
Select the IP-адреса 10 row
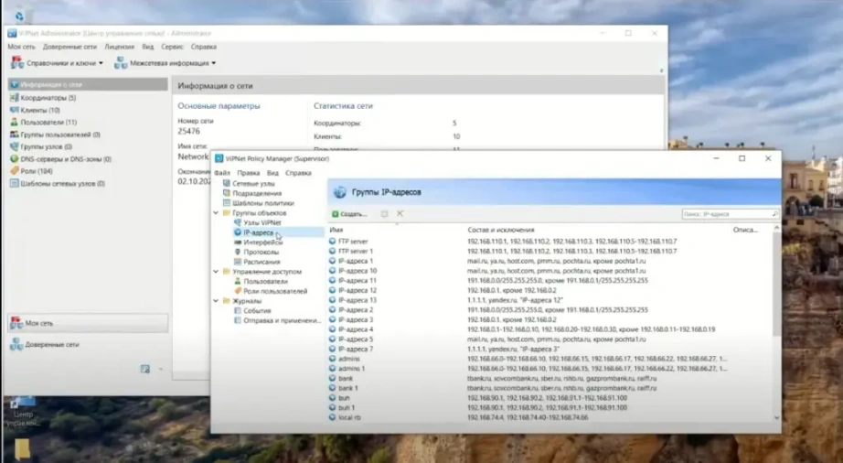551,271
